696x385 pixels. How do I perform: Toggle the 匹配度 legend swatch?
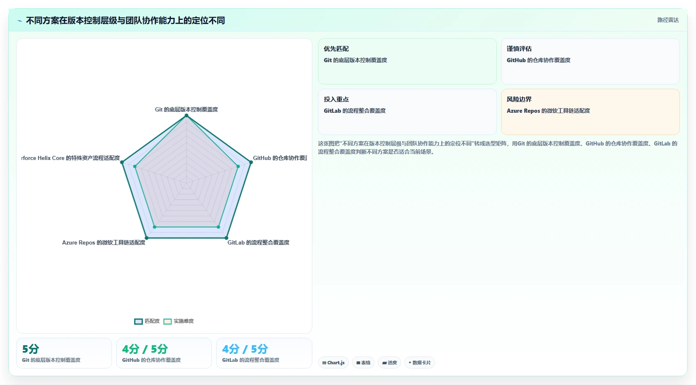pyautogui.click(x=139, y=321)
